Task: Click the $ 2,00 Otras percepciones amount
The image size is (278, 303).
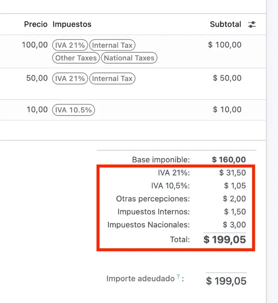Action: pos(234,199)
